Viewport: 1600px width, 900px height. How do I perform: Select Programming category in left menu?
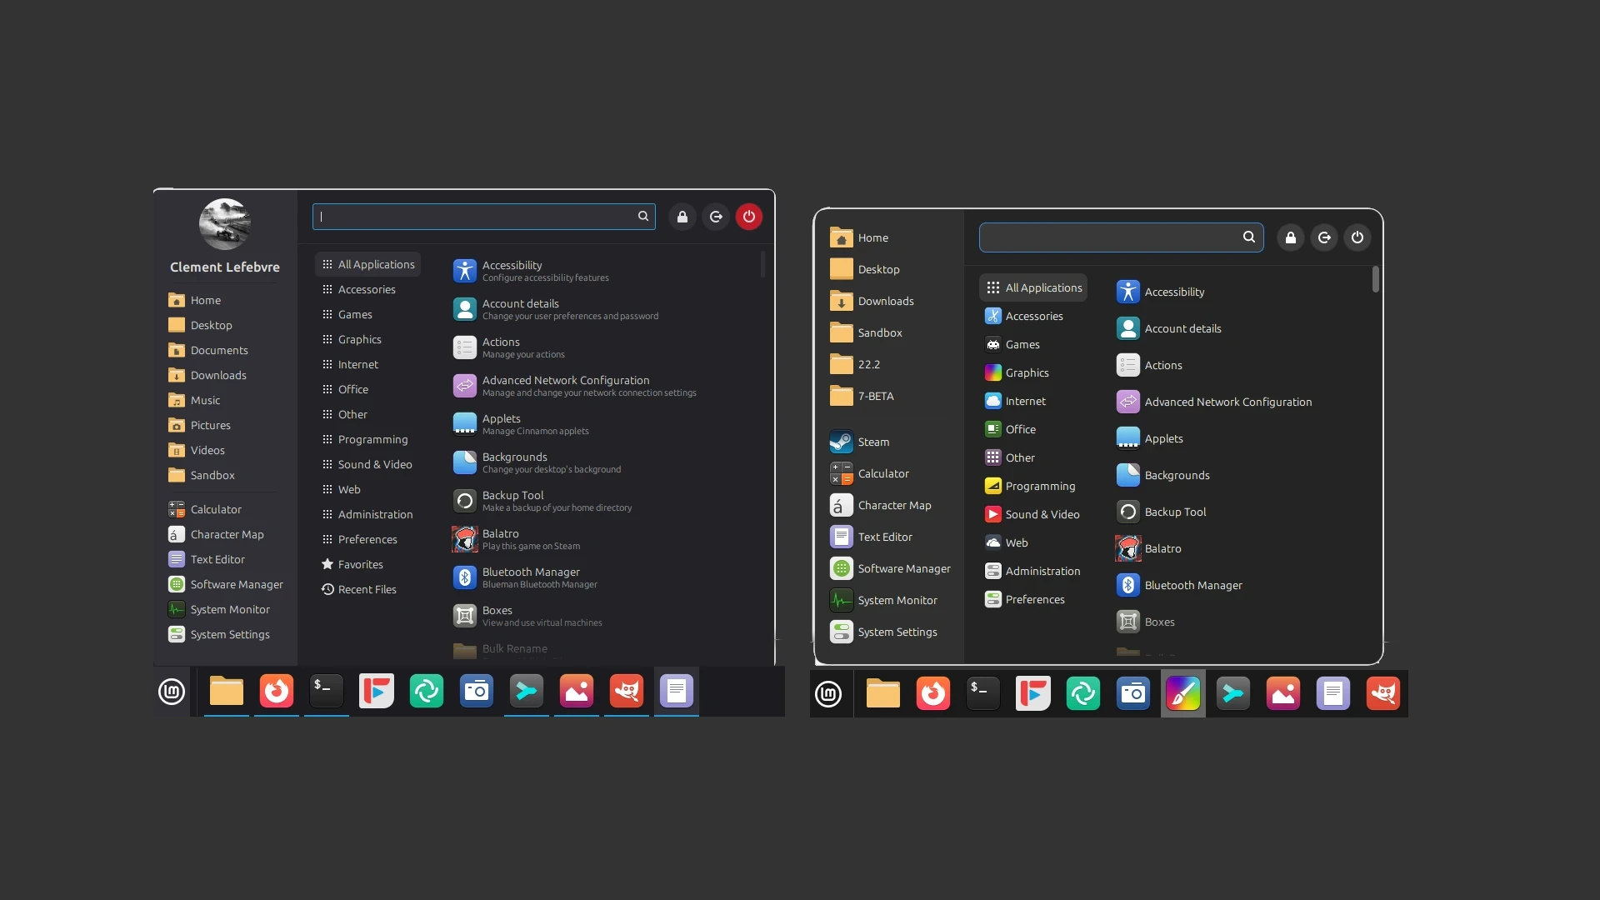tap(372, 439)
